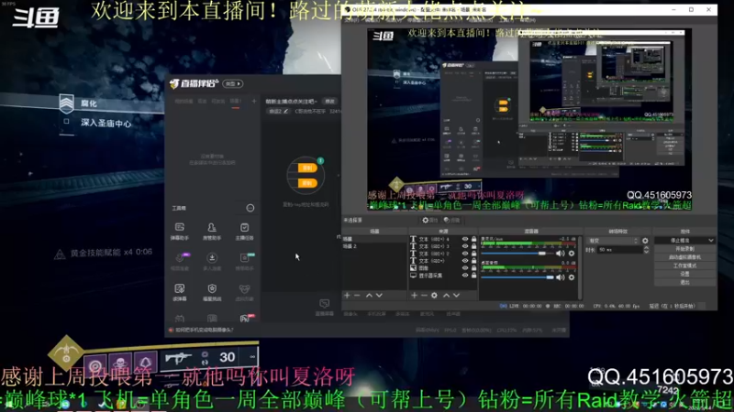Click the shield badge icon in the toolbox
This screenshot has width=734, height=412.
point(212,288)
